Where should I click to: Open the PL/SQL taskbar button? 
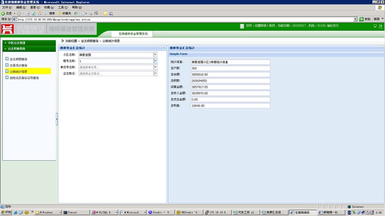click(104, 213)
